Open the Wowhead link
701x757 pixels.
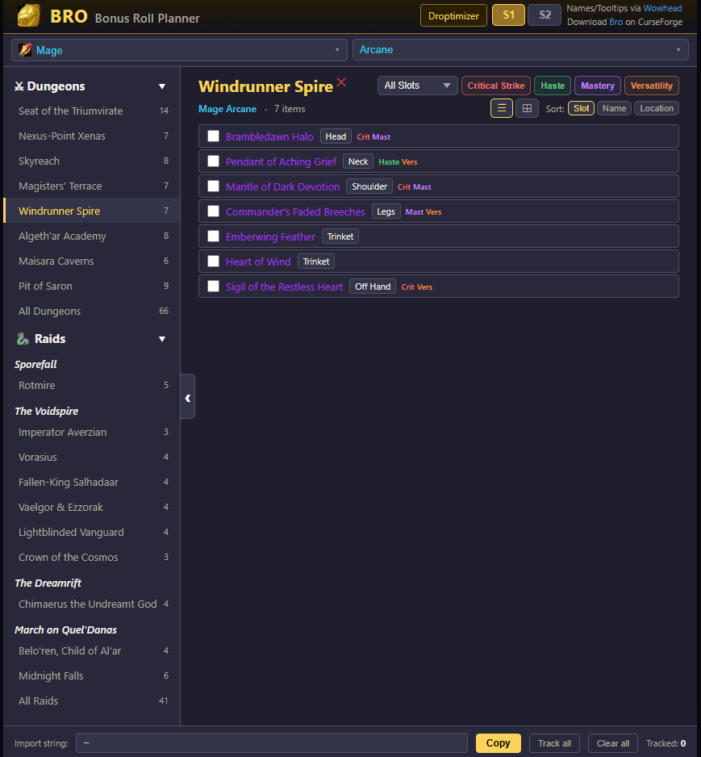click(x=662, y=8)
